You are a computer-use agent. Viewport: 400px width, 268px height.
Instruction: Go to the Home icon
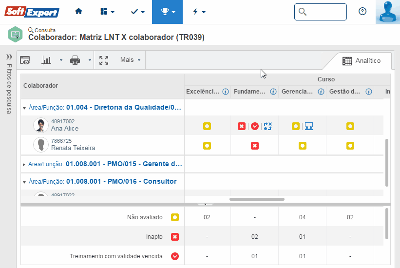78,12
